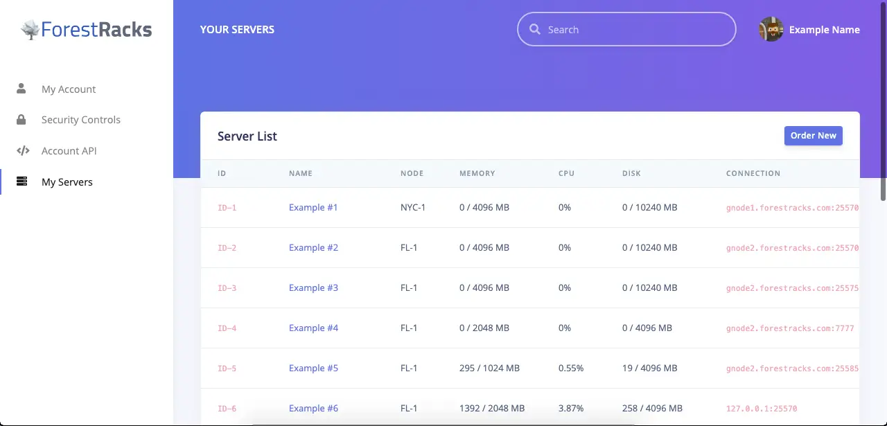Screen dimensions: 887x426
Task: Focus the Search input field
Action: click(634, 30)
